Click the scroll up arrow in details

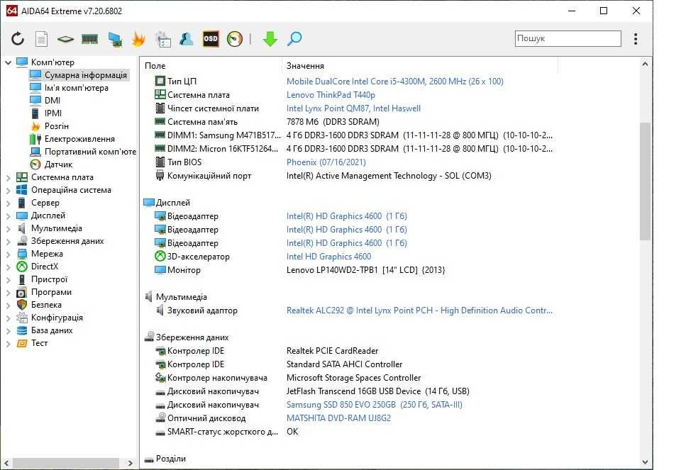click(645, 65)
